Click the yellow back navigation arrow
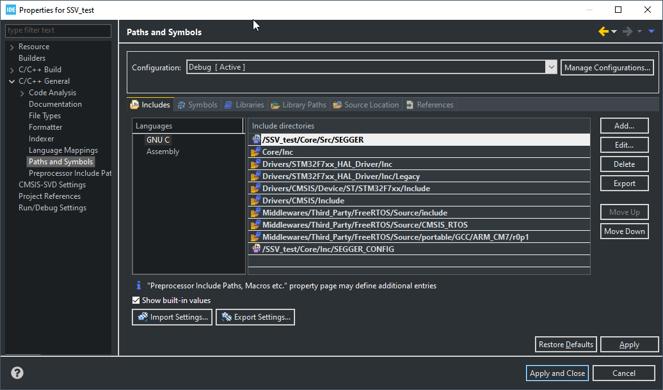This screenshot has width=663, height=390. click(x=603, y=32)
